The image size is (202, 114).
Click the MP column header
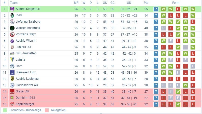76,3
